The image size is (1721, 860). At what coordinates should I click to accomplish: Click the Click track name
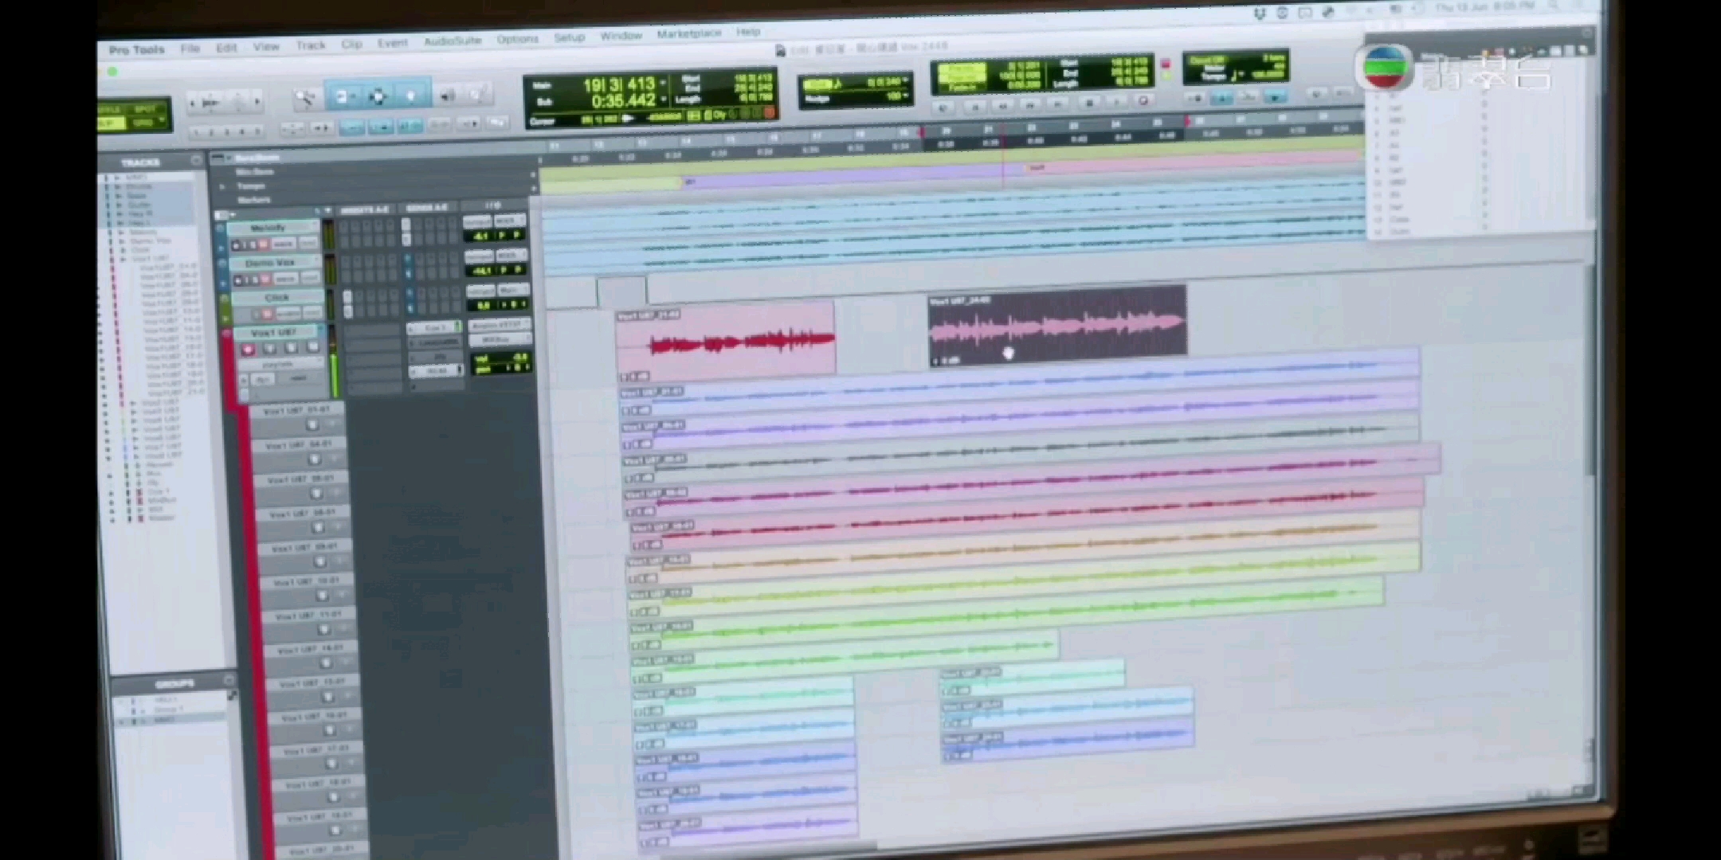tap(276, 298)
